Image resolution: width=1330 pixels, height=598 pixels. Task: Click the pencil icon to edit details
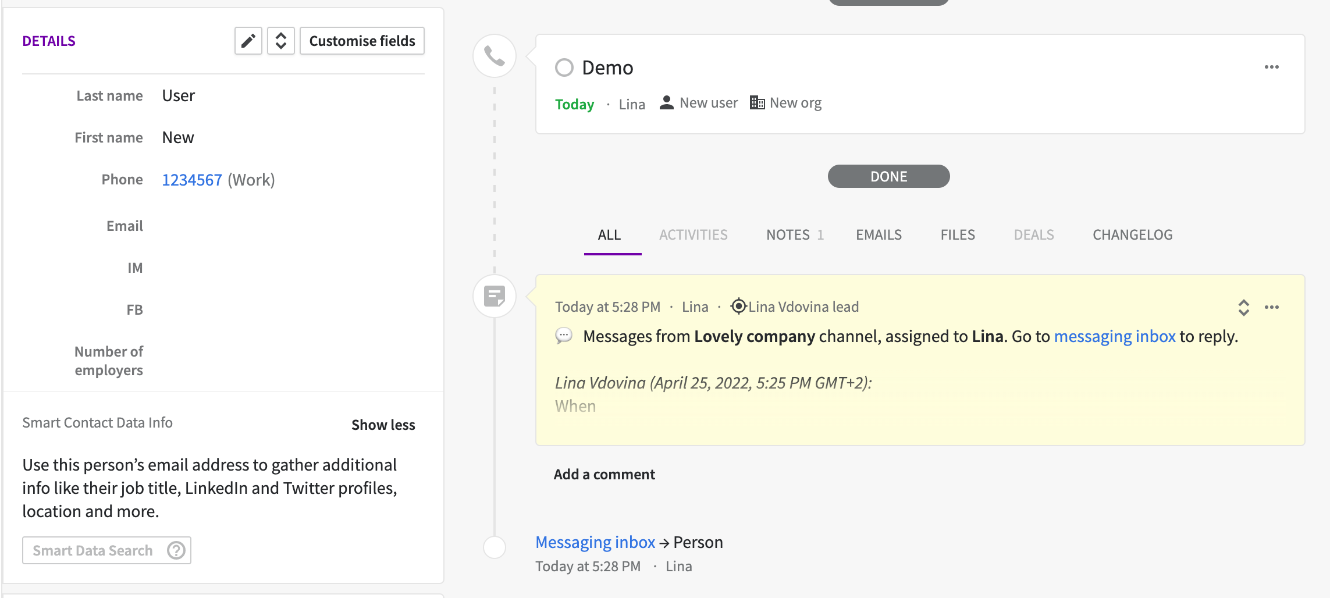tap(248, 41)
